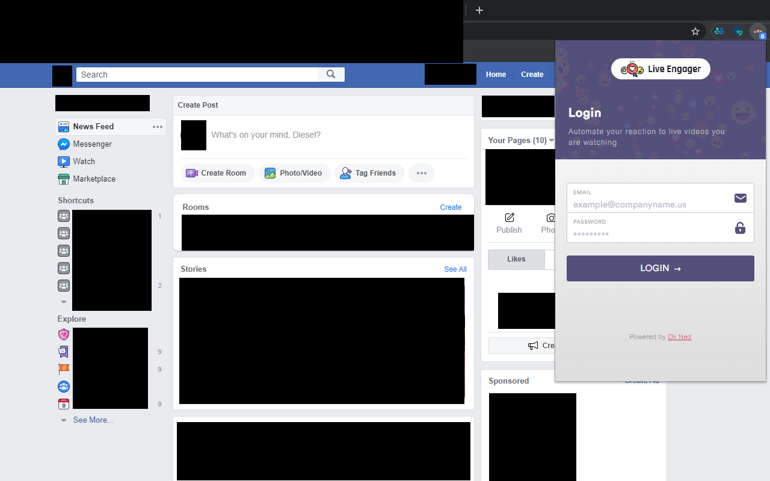Image resolution: width=770 pixels, height=481 pixels.
Task: Click the megaphone promote icon
Action: [533, 346]
